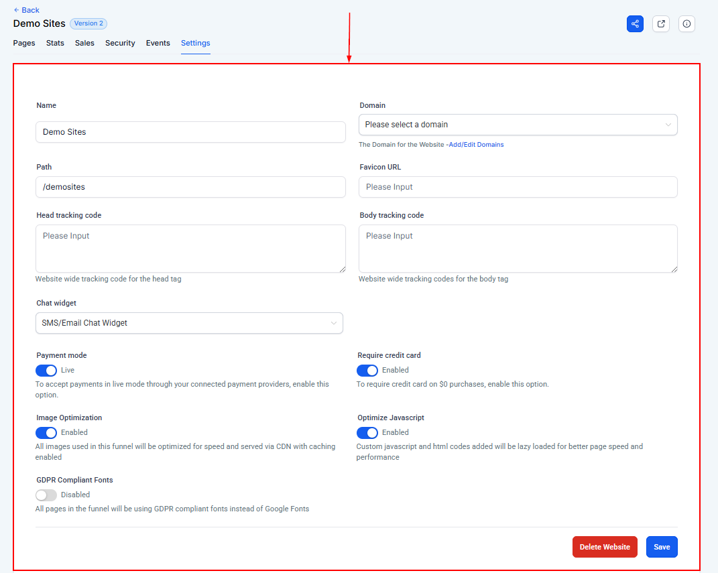Viewport: 718px width, 573px height.
Task: Disable the Require credit card toggle
Action: [x=367, y=371]
